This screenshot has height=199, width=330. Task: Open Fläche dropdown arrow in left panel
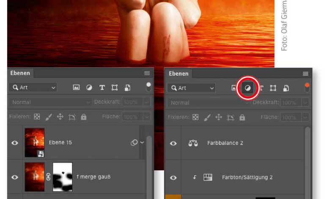tap(147, 117)
